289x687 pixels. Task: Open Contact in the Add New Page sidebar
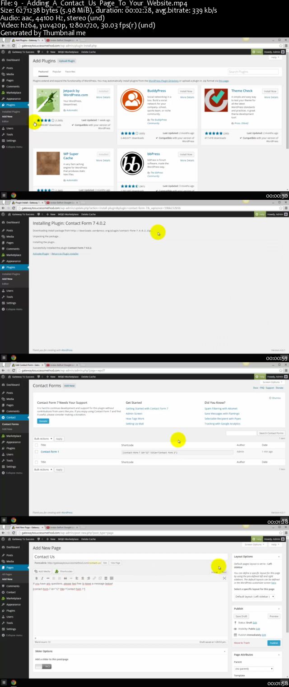(x=11, y=592)
